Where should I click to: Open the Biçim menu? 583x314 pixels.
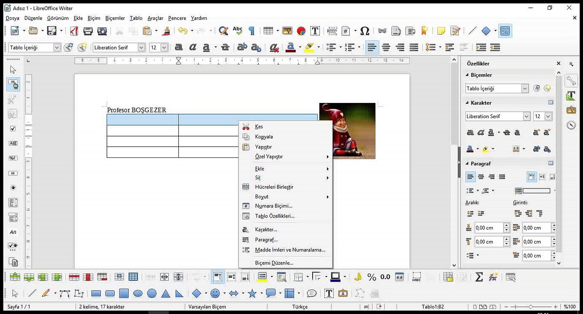coord(94,18)
